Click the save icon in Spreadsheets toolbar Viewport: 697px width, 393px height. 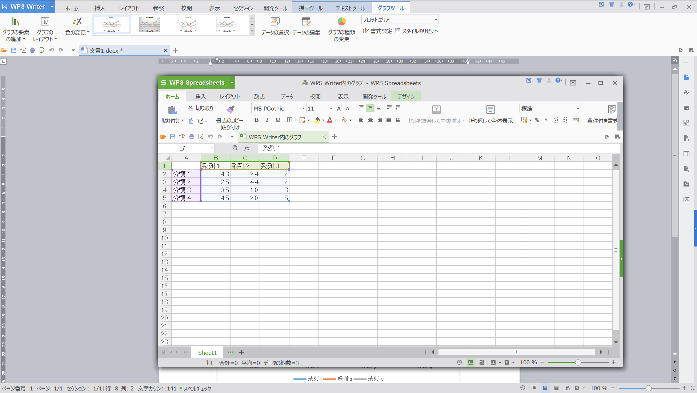tap(173, 137)
